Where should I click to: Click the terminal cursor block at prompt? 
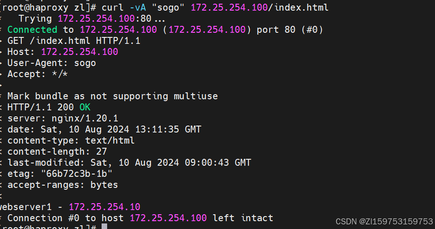pyautogui.click(x=104, y=226)
